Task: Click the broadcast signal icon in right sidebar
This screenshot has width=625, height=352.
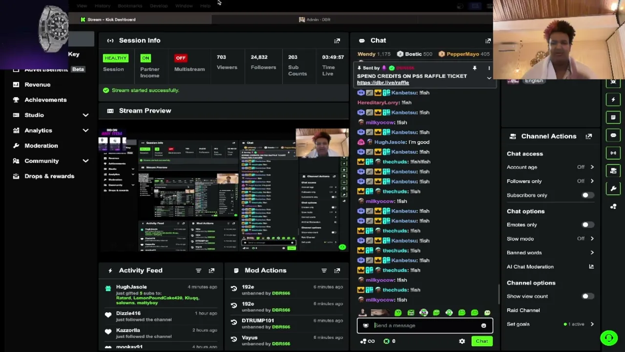Action: [613, 153]
